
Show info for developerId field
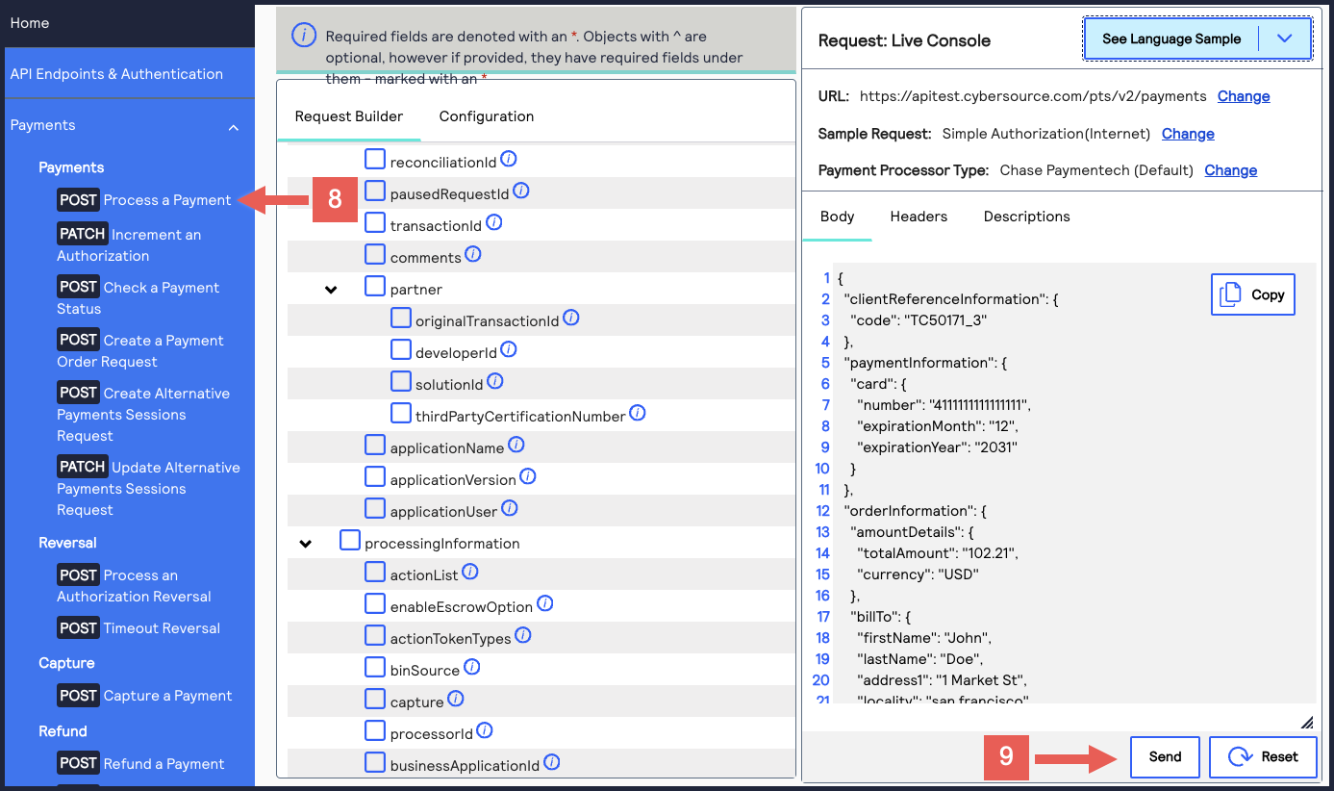pyautogui.click(x=509, y=350)
